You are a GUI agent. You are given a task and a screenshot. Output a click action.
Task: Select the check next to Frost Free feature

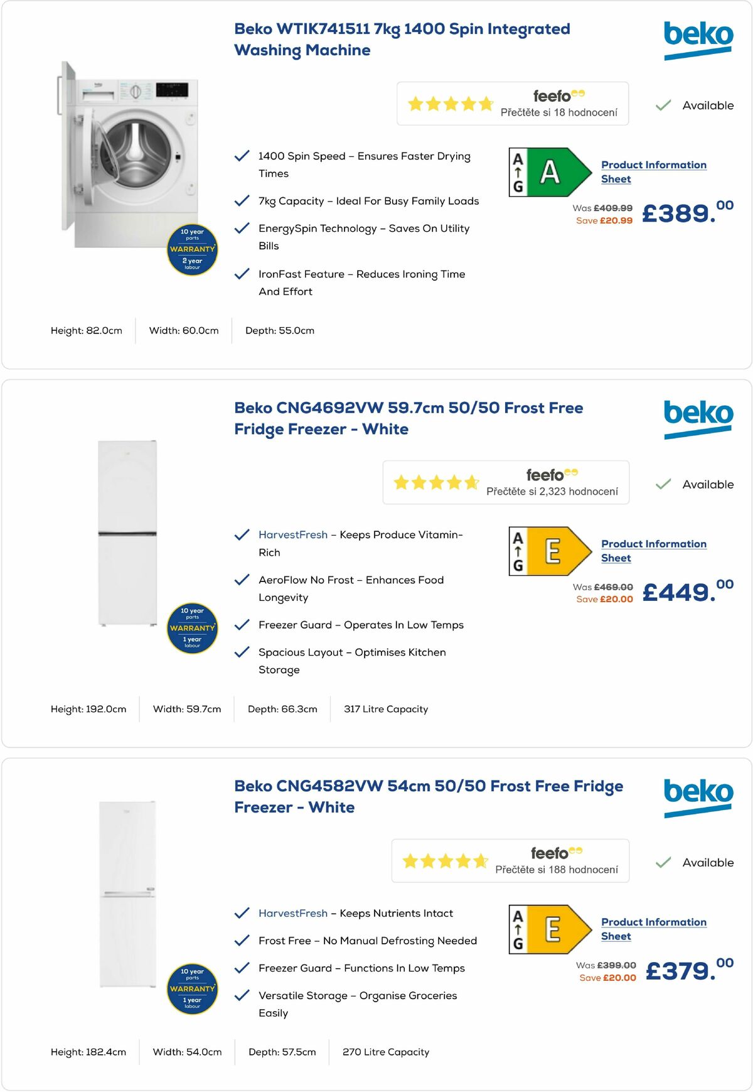[242, 941]
